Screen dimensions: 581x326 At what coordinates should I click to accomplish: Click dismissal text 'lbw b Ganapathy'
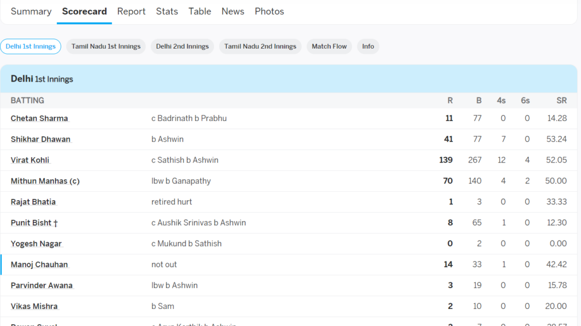click(181, 181)
